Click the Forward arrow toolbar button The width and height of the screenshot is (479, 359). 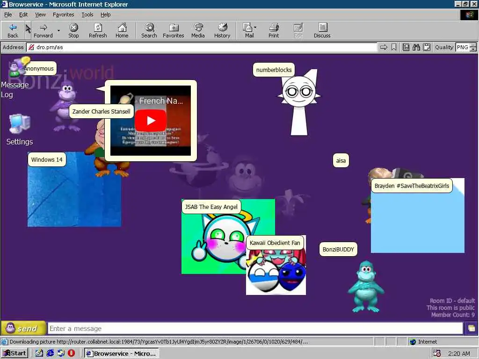(43, 30)
